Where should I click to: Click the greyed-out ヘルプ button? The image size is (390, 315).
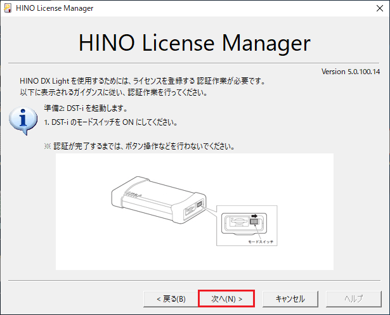[353, 299]
